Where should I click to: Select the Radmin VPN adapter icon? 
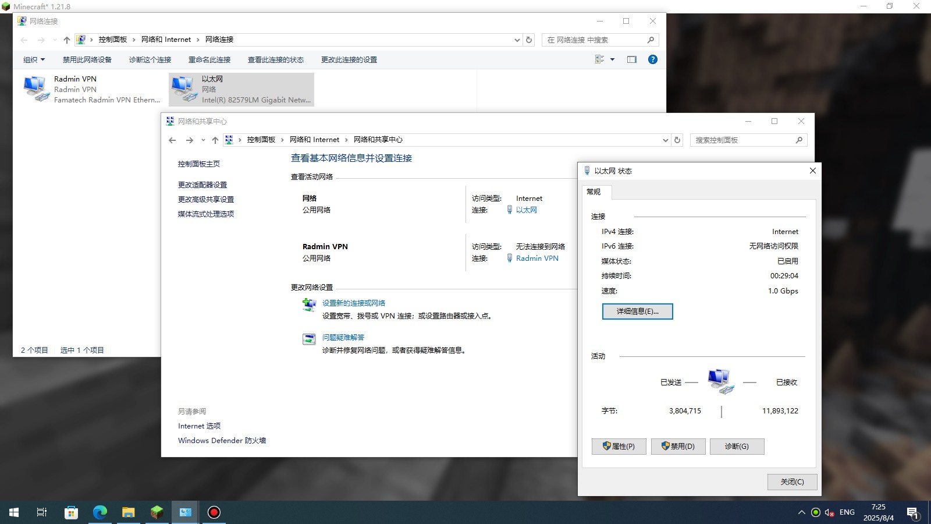point(36,89)
